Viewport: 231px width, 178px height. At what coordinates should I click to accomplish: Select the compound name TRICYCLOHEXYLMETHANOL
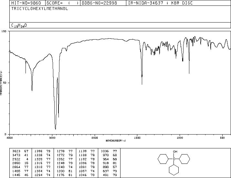[x=40, y=8]
